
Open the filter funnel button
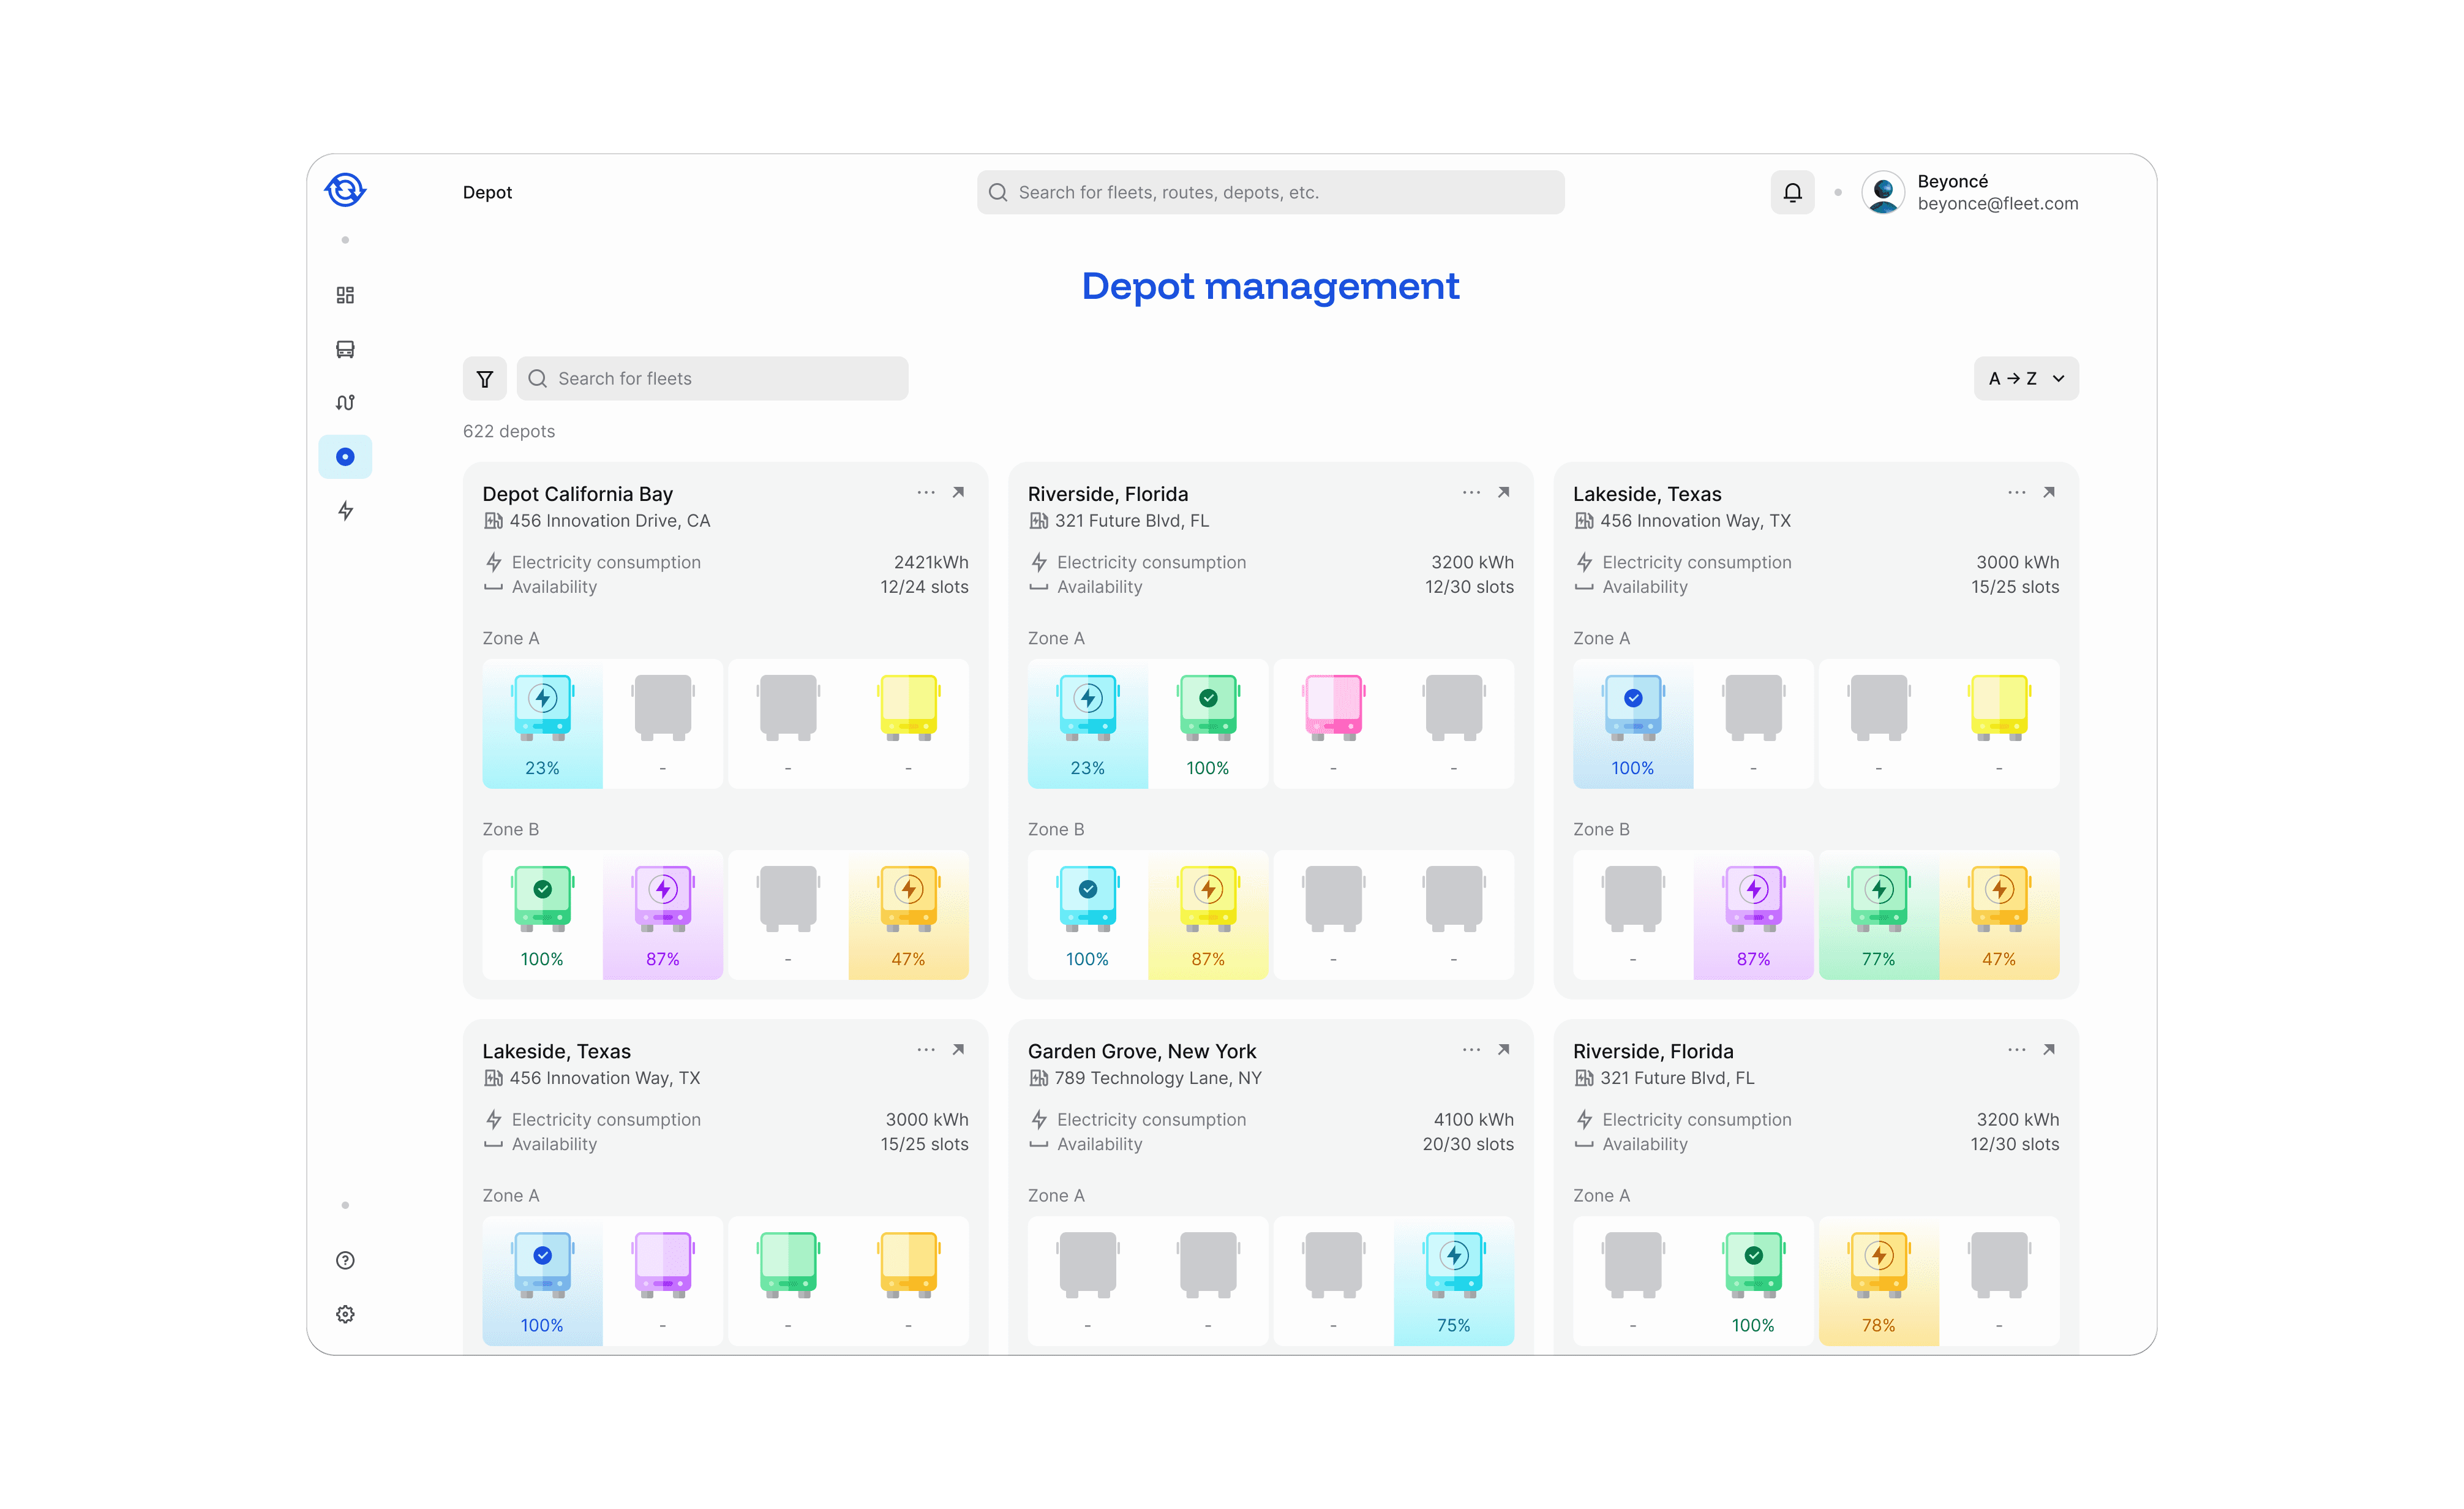pos(485,379)
